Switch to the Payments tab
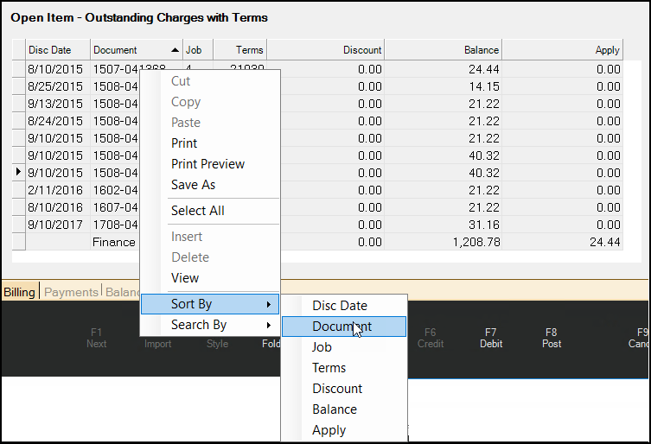Viewport: 651px width, 444px height. click(71, 292)
